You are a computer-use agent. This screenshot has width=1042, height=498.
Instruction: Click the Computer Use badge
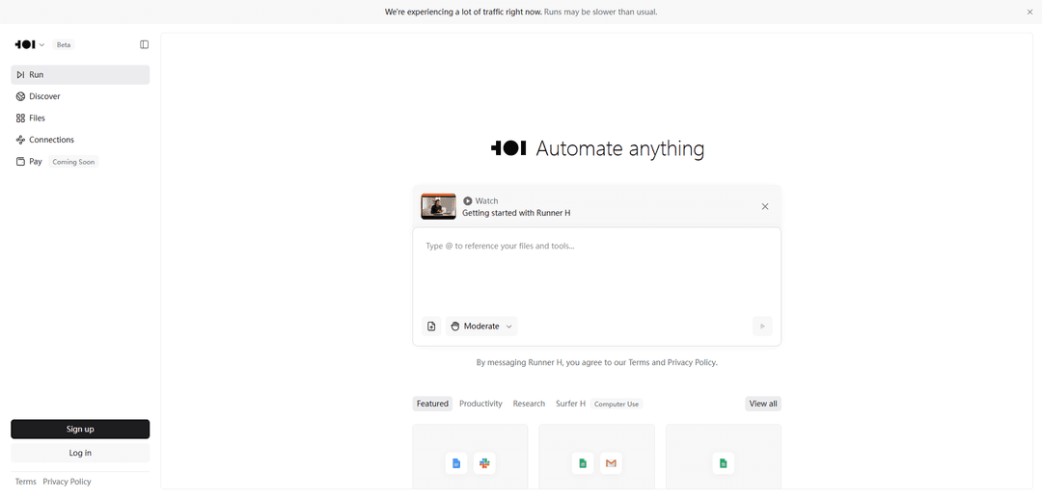point(617,404)
